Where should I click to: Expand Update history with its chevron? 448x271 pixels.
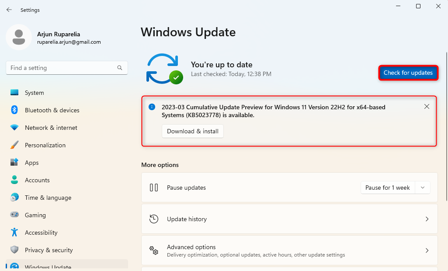coord(427,219)
